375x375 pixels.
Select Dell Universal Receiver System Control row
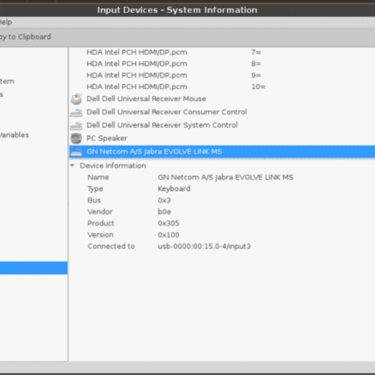coord(222,125)
